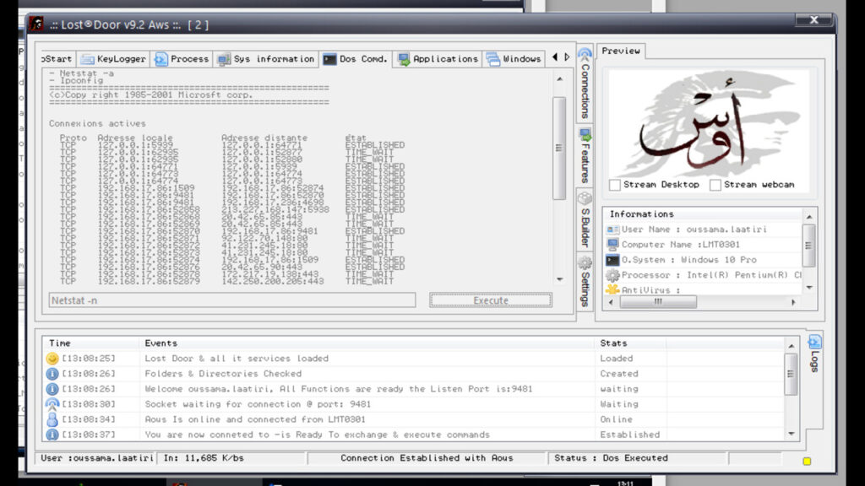The image size is (865, 486).
Task: Click info icon on Welcome oussama.laatiri row
Action: [52, 389]
